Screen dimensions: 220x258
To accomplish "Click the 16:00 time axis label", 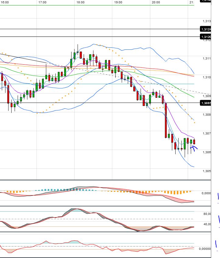I will [x=5, y=2].
